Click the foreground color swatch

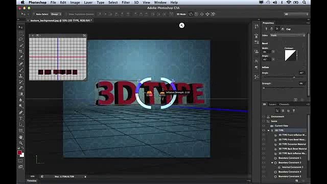point(19,153)
